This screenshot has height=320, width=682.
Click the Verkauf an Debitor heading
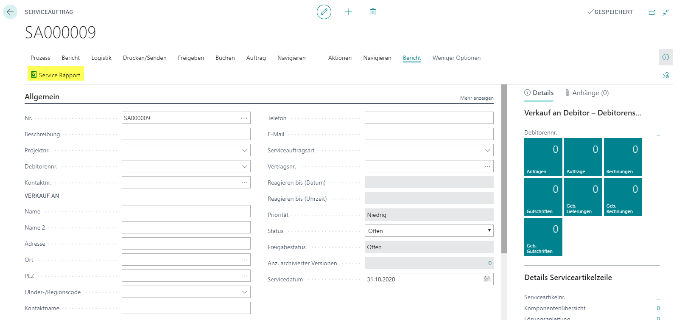pos(583,113)
